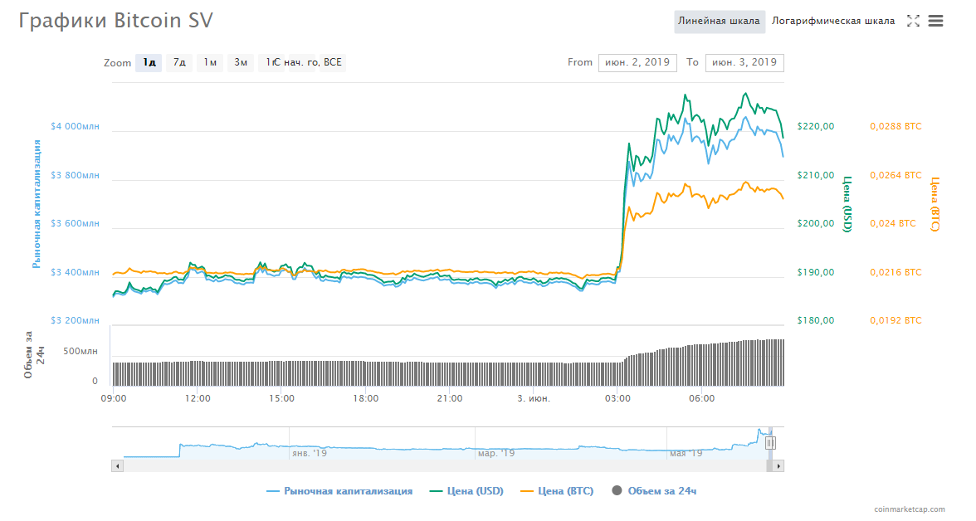Click the янв. '19 navigator label
This screenshot has width=976, height=521.
click(x=310, y=453)
